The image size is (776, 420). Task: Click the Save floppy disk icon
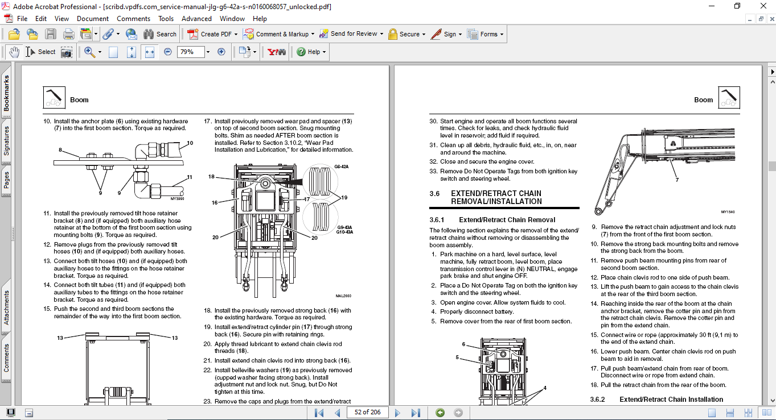click(x=51, y=34)
